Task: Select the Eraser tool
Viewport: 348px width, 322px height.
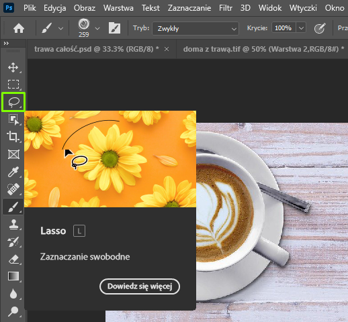Action: pyautogui.click(x=13, y=260)
